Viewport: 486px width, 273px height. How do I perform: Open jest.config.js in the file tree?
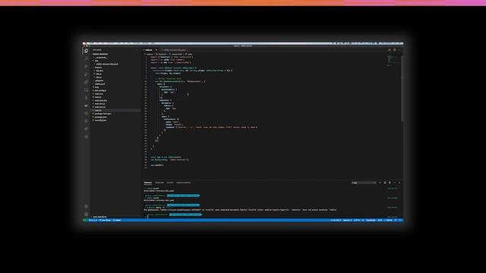coord(100,90)
